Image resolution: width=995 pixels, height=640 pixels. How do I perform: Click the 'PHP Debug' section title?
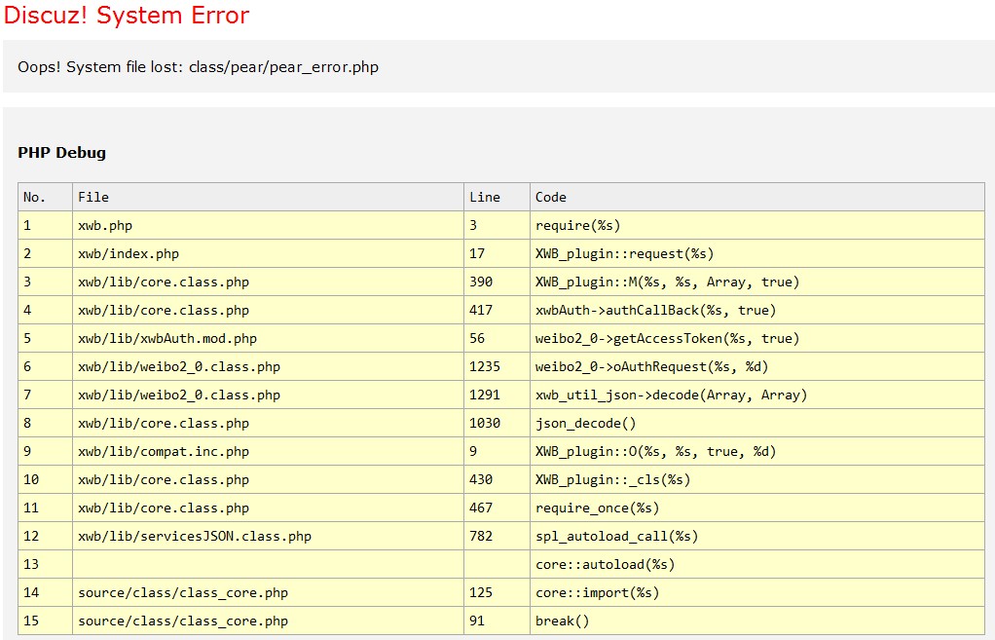(x=61, y=152)
